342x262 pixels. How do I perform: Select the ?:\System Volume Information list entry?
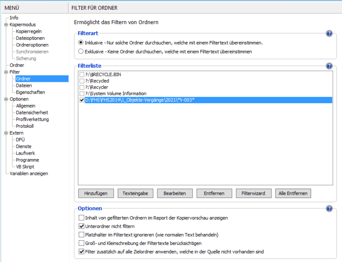(x=116, y=94)
